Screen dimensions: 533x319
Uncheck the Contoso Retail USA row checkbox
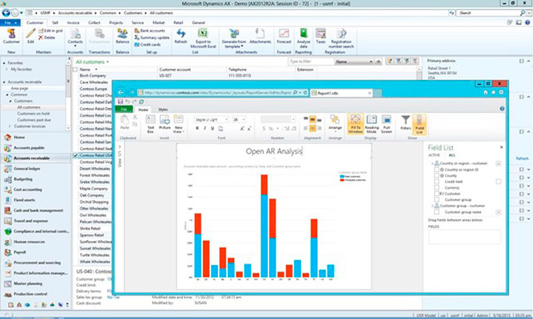[x=75, y=156]
